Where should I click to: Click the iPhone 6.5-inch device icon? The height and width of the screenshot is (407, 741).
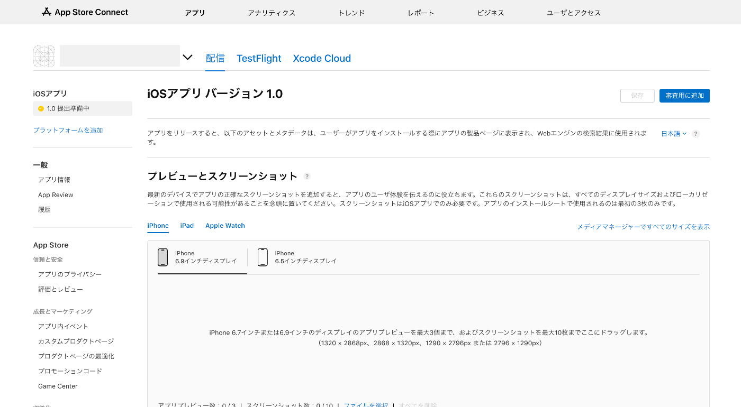[x=263, y=257]
